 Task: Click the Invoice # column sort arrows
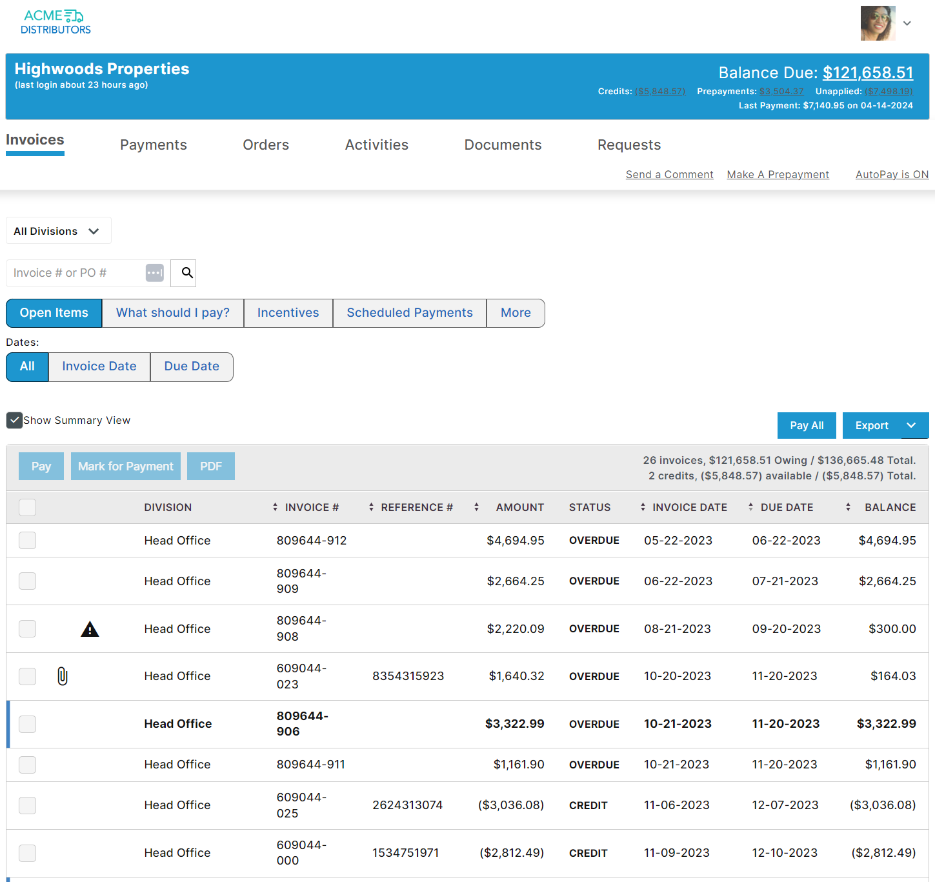click(274, 507)
